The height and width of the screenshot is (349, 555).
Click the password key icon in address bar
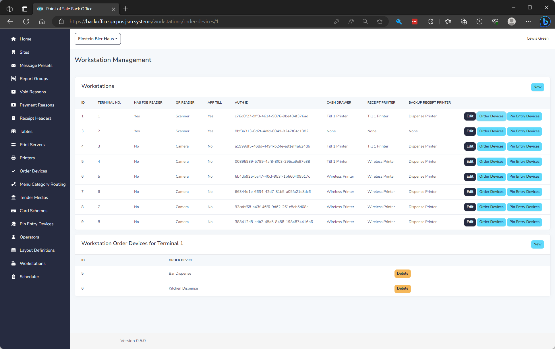[337, 22]
